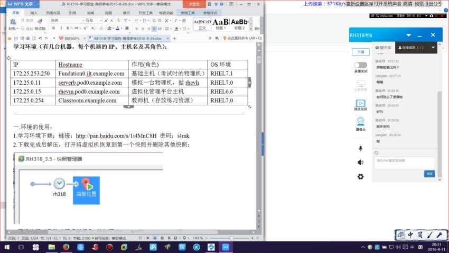449x253 pixels.
Task: Click the open folder quick-access icon
Action: [x=10, y=38]
